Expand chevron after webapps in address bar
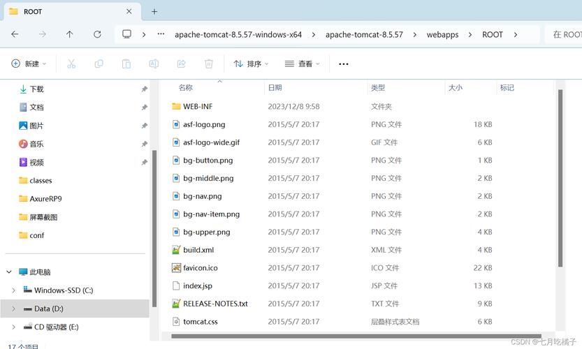The width and height of the screenshot is (582, 349). tap(470, 34)
